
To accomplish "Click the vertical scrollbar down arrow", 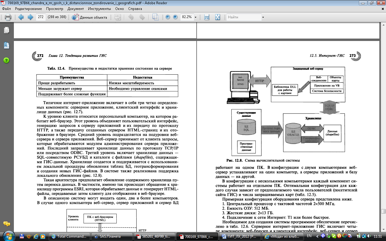I will tap(383, 230).
